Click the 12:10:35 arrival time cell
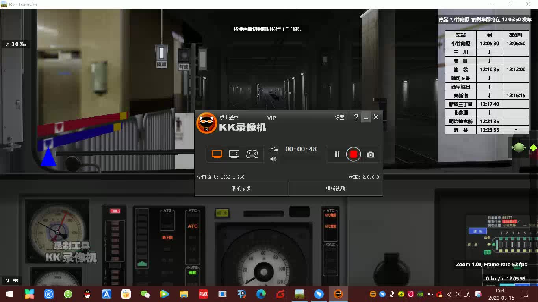This screenshot has width=538, height=302. click(490, 69)
